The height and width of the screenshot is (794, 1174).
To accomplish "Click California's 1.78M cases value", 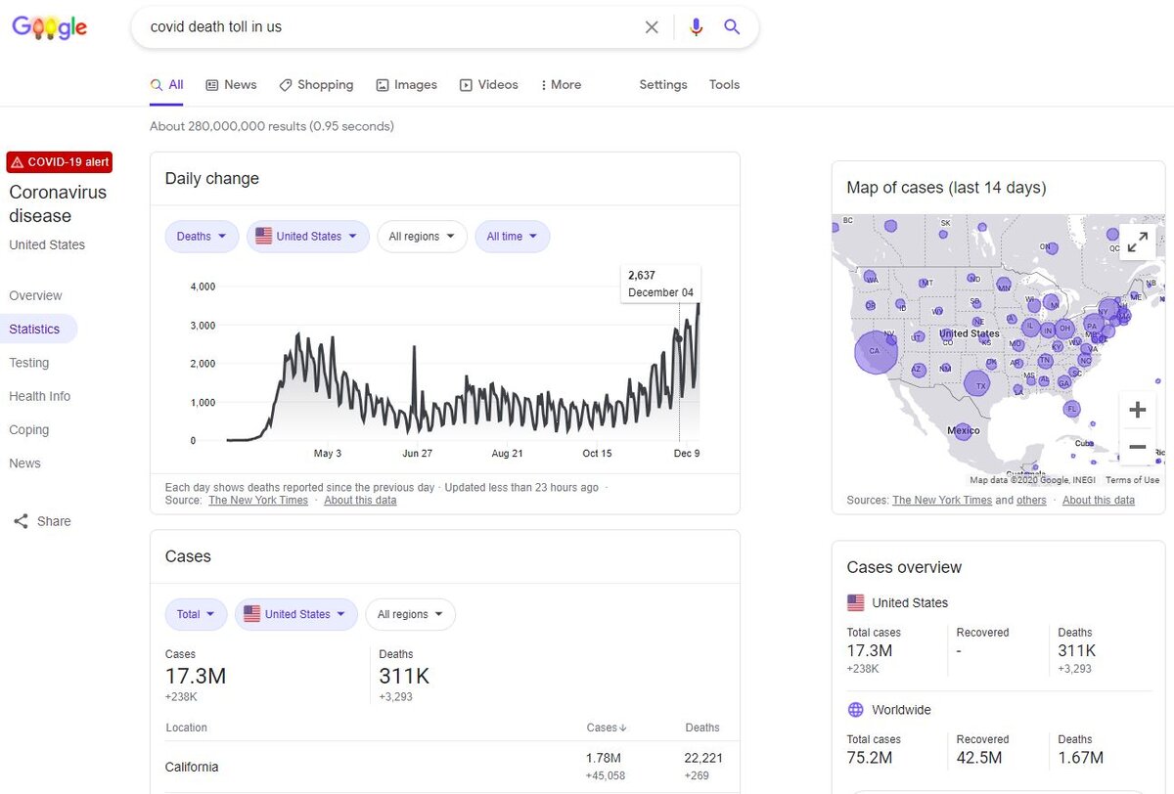I will [x=603, y=758].
